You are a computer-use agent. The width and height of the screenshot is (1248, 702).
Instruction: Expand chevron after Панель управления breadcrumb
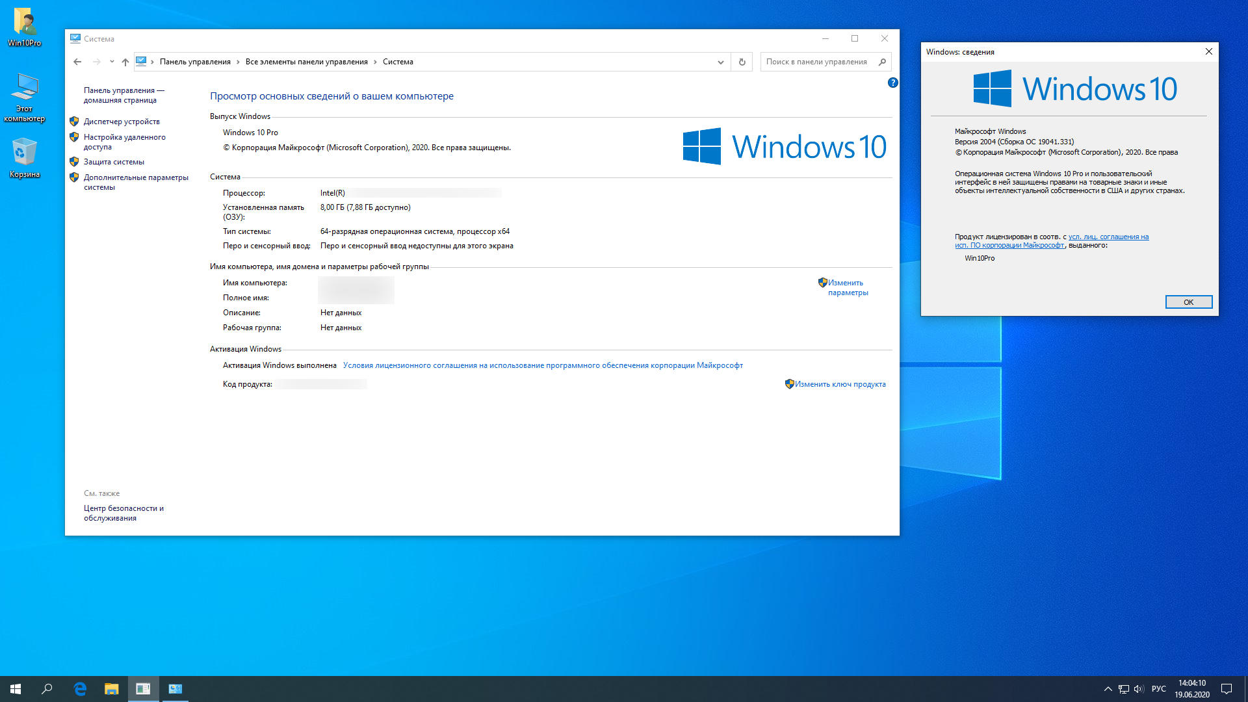pyautogui.click(x=238, y=62)
